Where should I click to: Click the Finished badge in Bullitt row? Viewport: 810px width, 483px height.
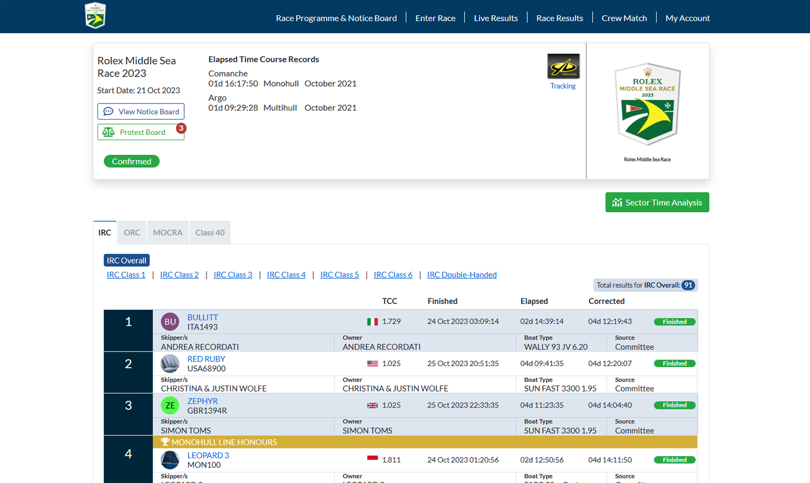click(x=675, y=322)
